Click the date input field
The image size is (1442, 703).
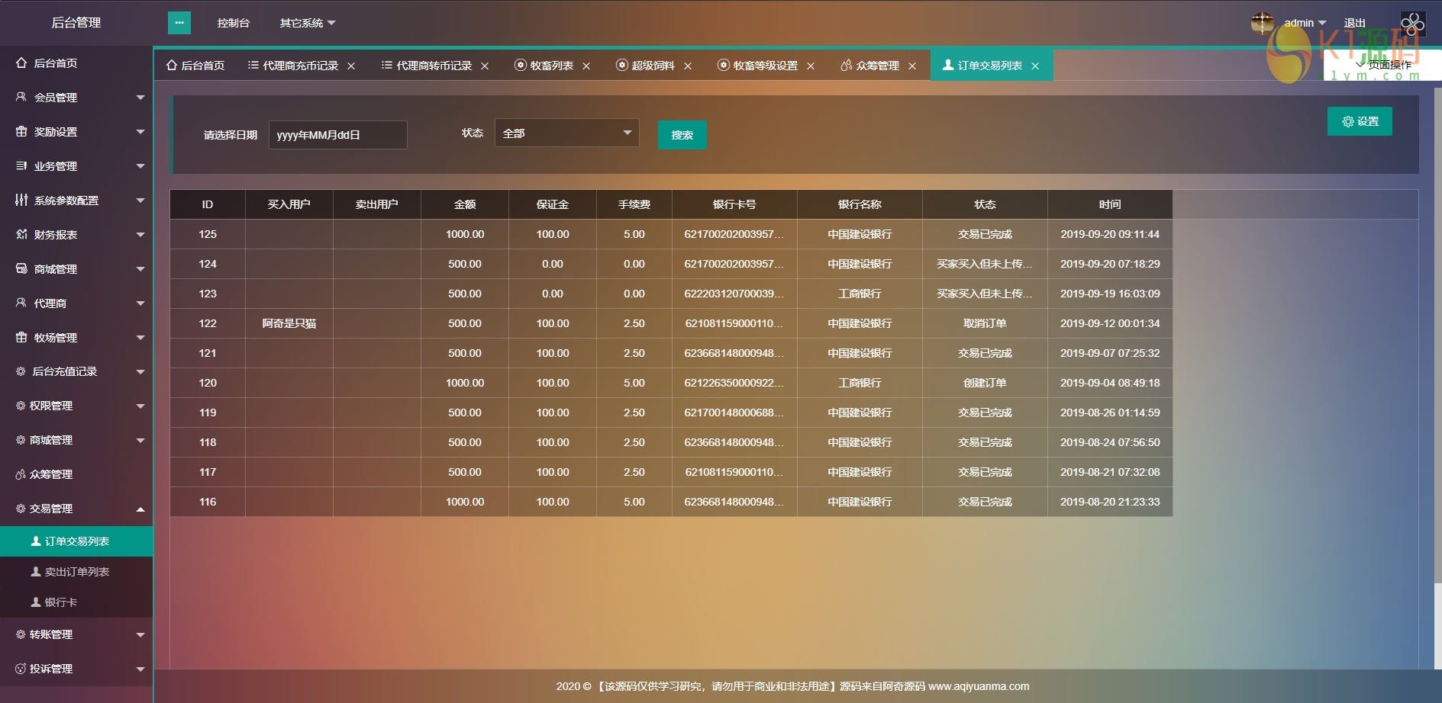(337, 135)
